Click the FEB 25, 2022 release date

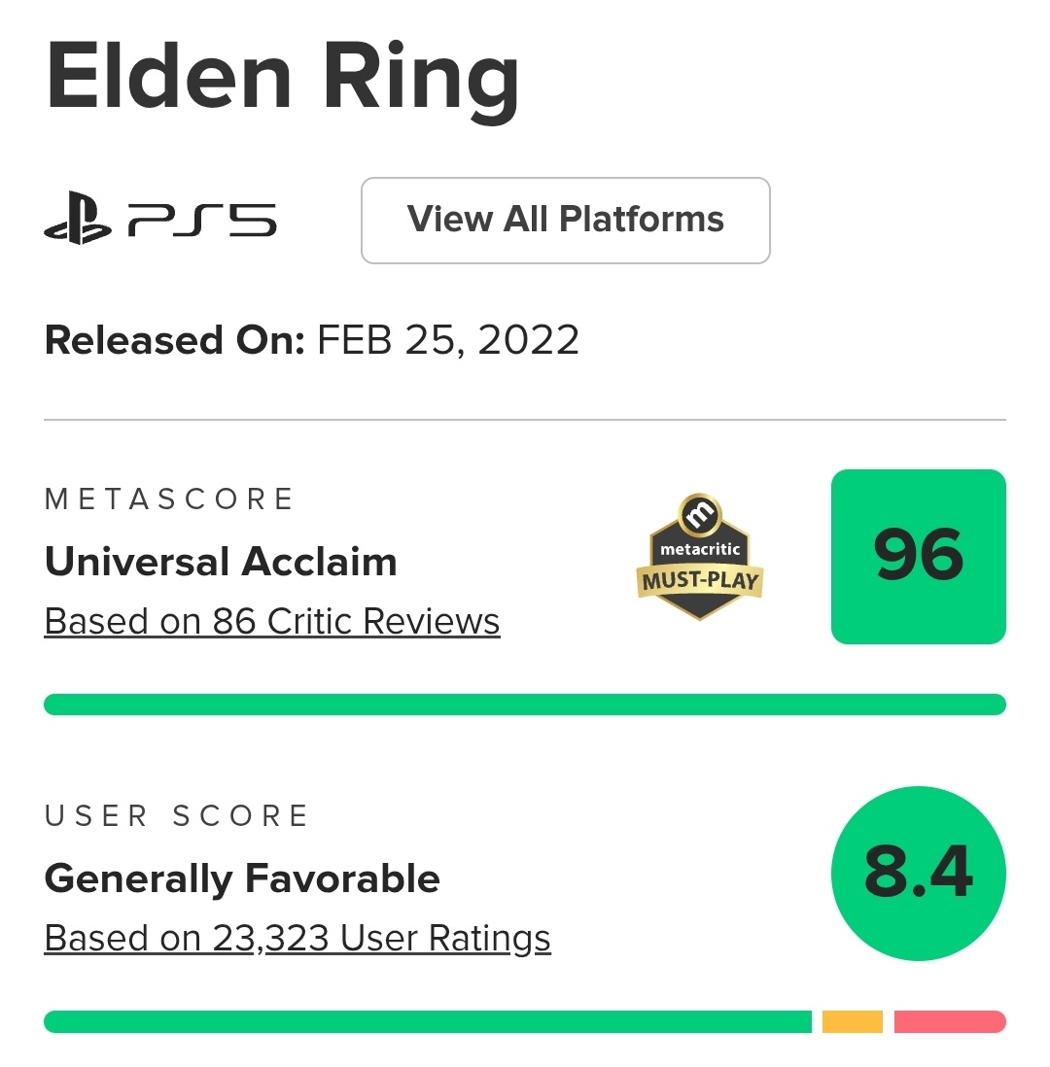click(x=448, y=341)
